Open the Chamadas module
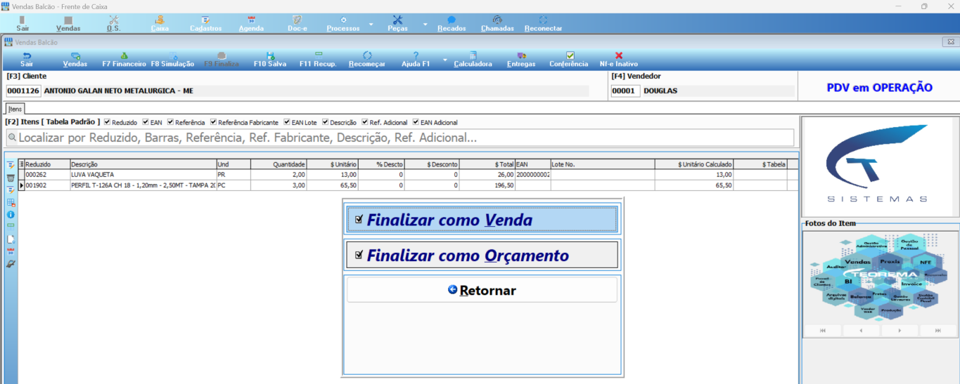Viewport: 960px width, 384px height. pos(497,24)
